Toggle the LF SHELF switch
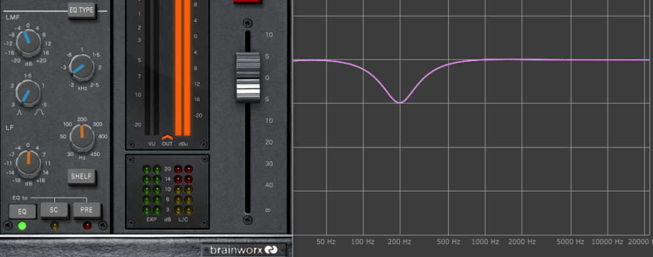This screenshot has height=257, width=653. point(81,176)
